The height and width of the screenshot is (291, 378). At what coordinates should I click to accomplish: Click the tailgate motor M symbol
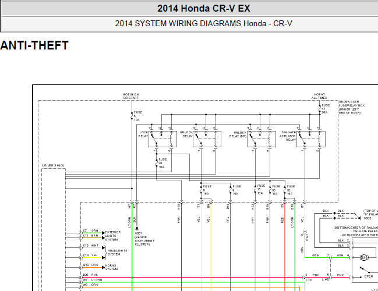click(364, 257)
